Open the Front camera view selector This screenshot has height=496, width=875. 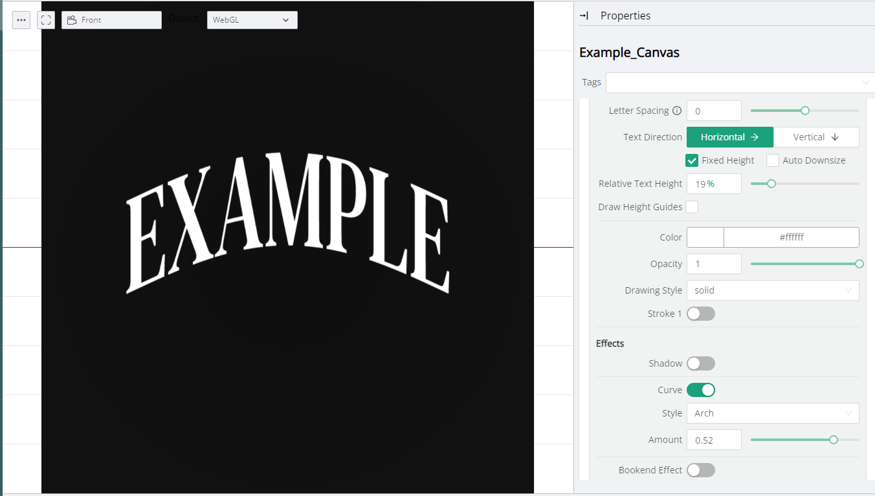pyautogui.click(x=111, y=20)
